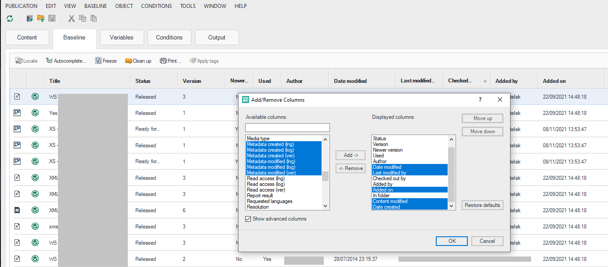Click document icon in Version 2 WS row
Viewport: 608px width, 267px height.
coord(18,259)
